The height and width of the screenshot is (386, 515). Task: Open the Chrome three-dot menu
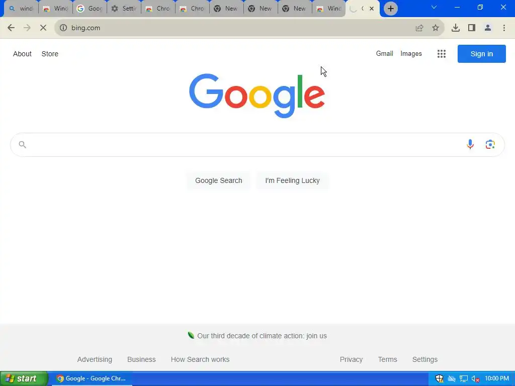click(x=504, y=28)
